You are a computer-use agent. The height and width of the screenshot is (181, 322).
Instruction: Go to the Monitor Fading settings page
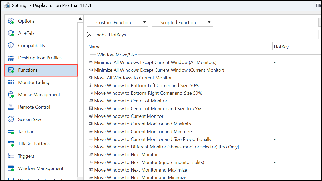pos(34,82)
